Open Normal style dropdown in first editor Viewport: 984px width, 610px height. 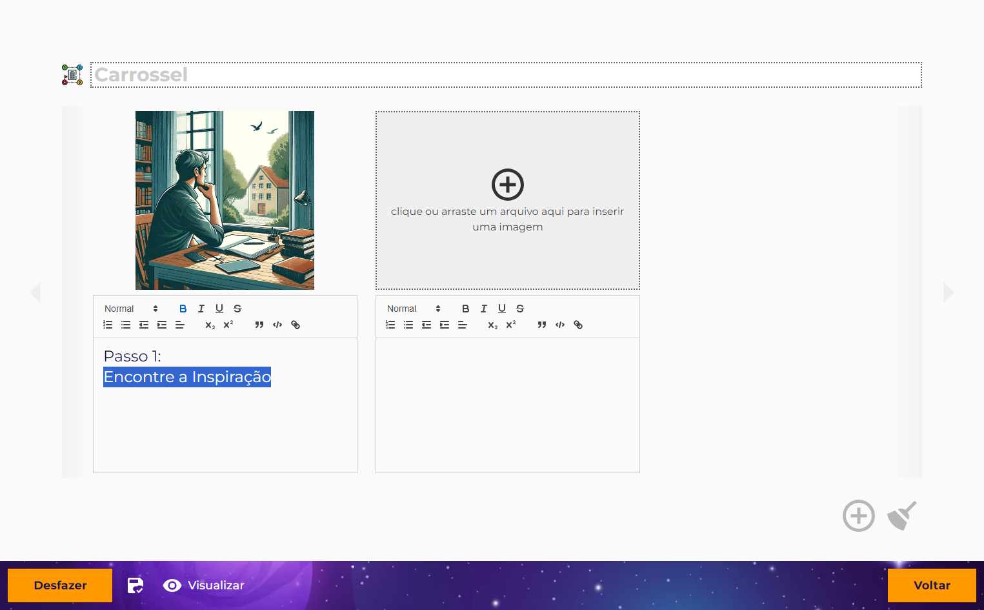click(131, 309)
